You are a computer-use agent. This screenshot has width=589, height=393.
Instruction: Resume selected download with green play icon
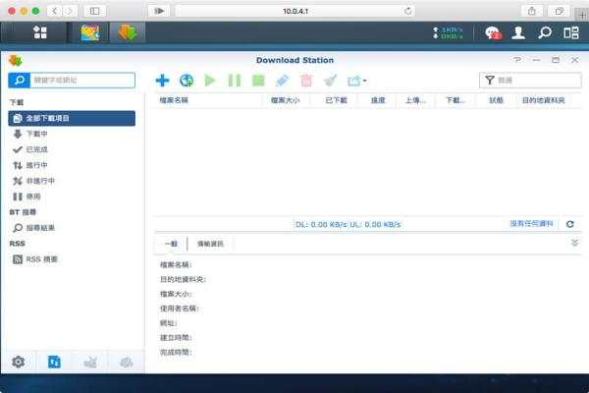click(210, 81)
